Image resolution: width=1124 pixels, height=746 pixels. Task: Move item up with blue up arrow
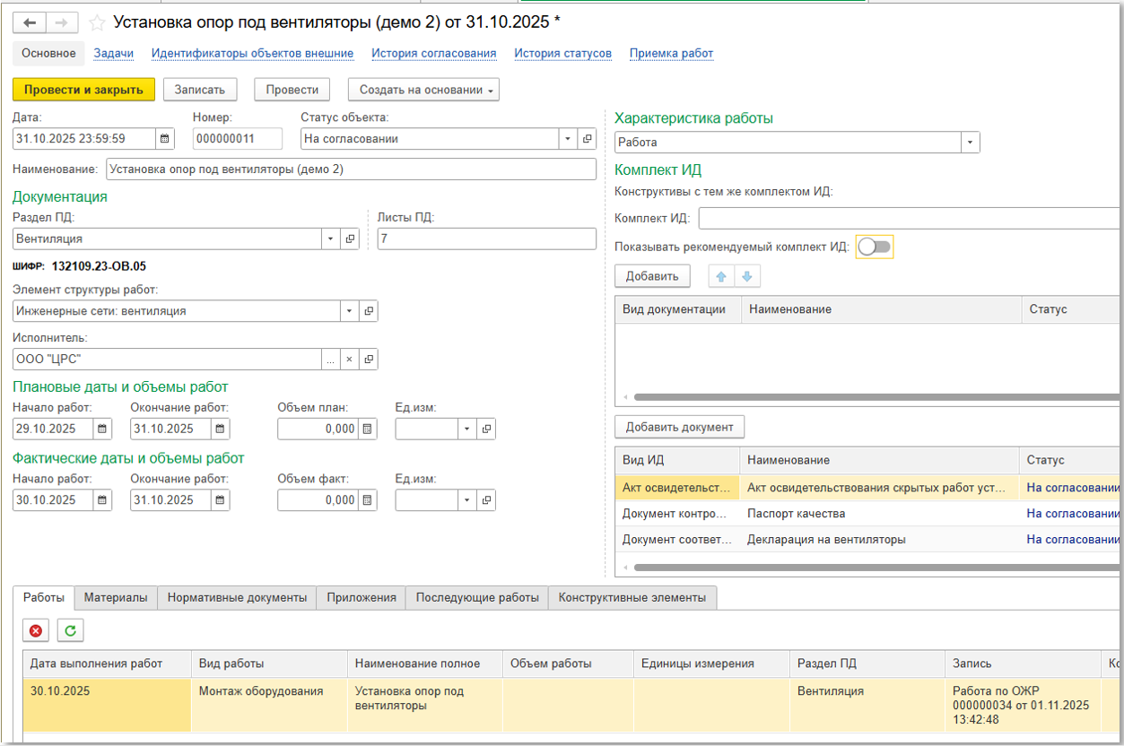tap(721, 276)
